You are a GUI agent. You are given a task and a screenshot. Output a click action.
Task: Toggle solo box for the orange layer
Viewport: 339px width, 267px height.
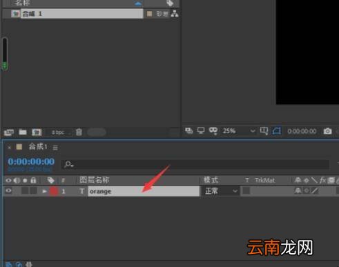25,190
